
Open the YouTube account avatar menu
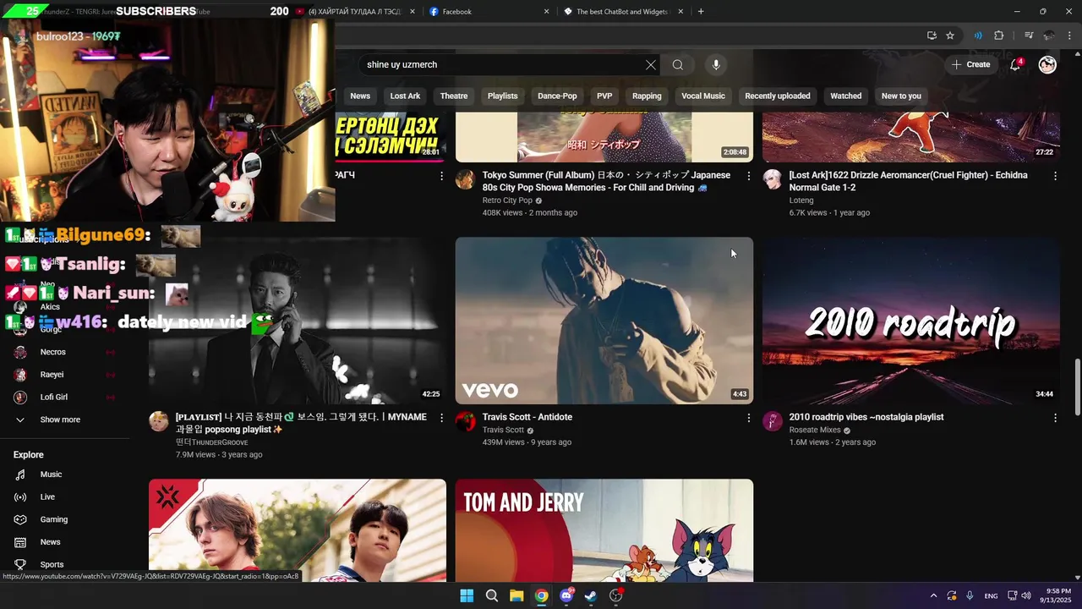click(x=1047, y=64)
